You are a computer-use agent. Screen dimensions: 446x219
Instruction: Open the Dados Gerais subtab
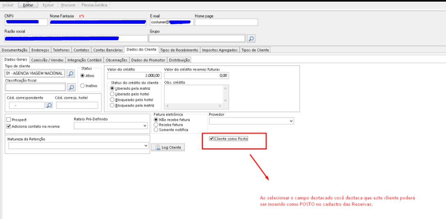coord(16,60)
